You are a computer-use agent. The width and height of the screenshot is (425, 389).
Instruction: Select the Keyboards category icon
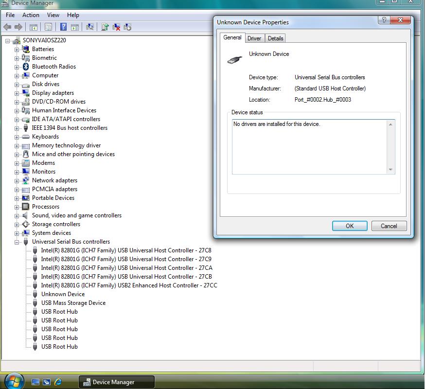[26, 137]
